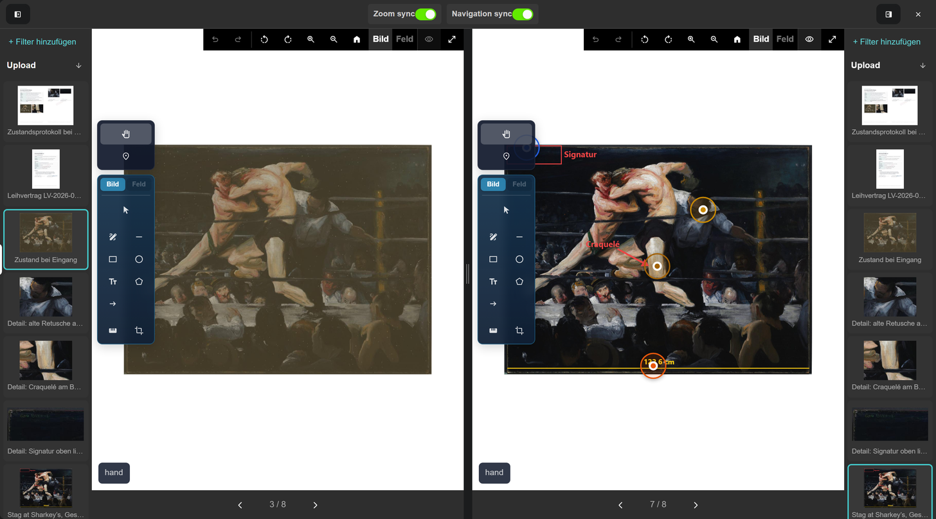Choose the pointer select tool in left viewer
Viewport: 936px width, 519px height.
point(126,210)
